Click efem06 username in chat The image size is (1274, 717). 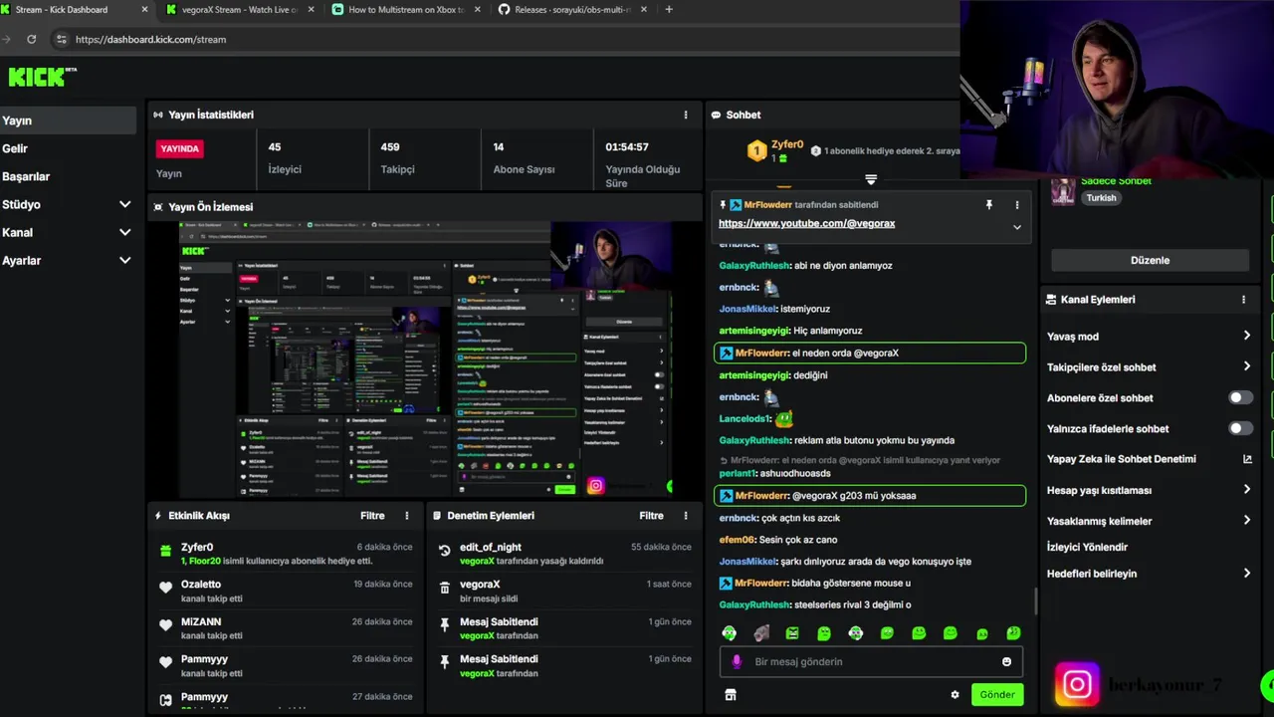tap(737, 540)
